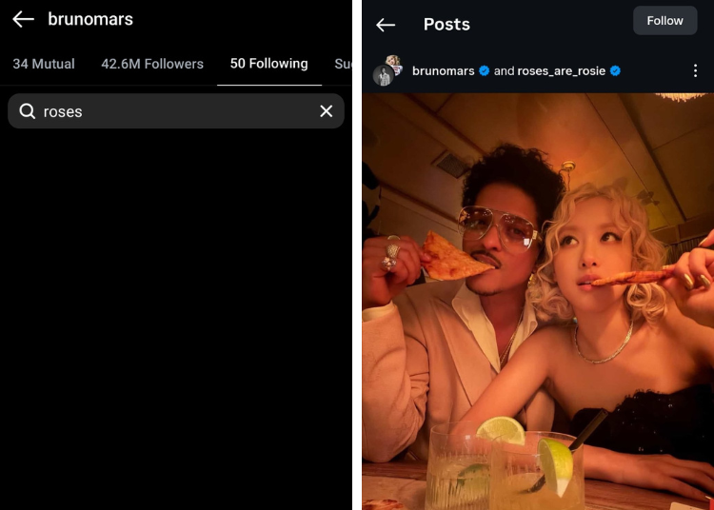Tap the pizza photo post image
Screen dimensions: 714x510
pyautogui.click(x=537, y=304)
